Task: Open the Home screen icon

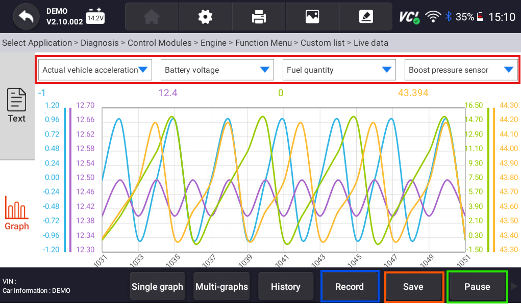Action: click(152, 16)
